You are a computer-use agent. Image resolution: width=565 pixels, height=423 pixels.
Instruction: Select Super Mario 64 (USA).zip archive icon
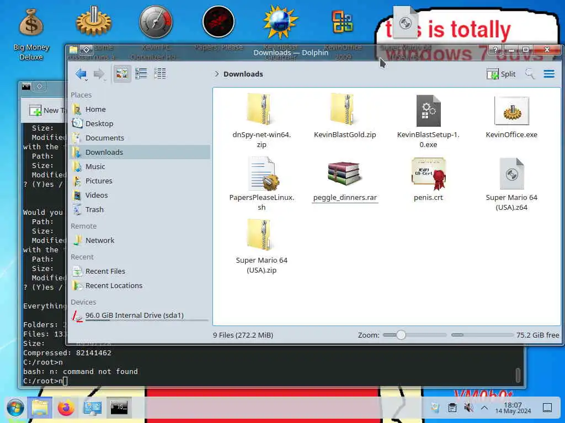point(262,235)
